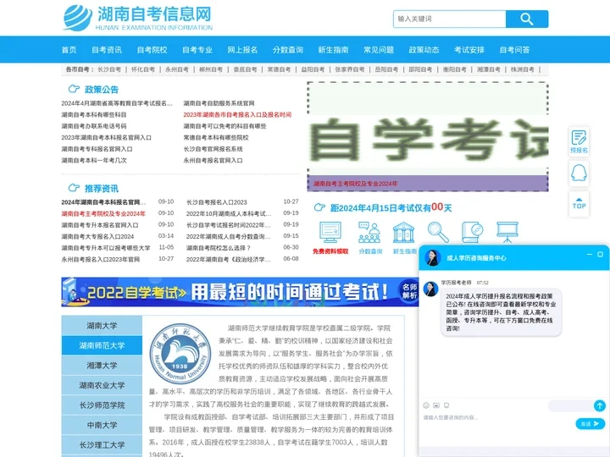610x457 pixels.
Task: Open red news 湖南自考主考院校及专业2024年
Action: (x=103, y=213)
